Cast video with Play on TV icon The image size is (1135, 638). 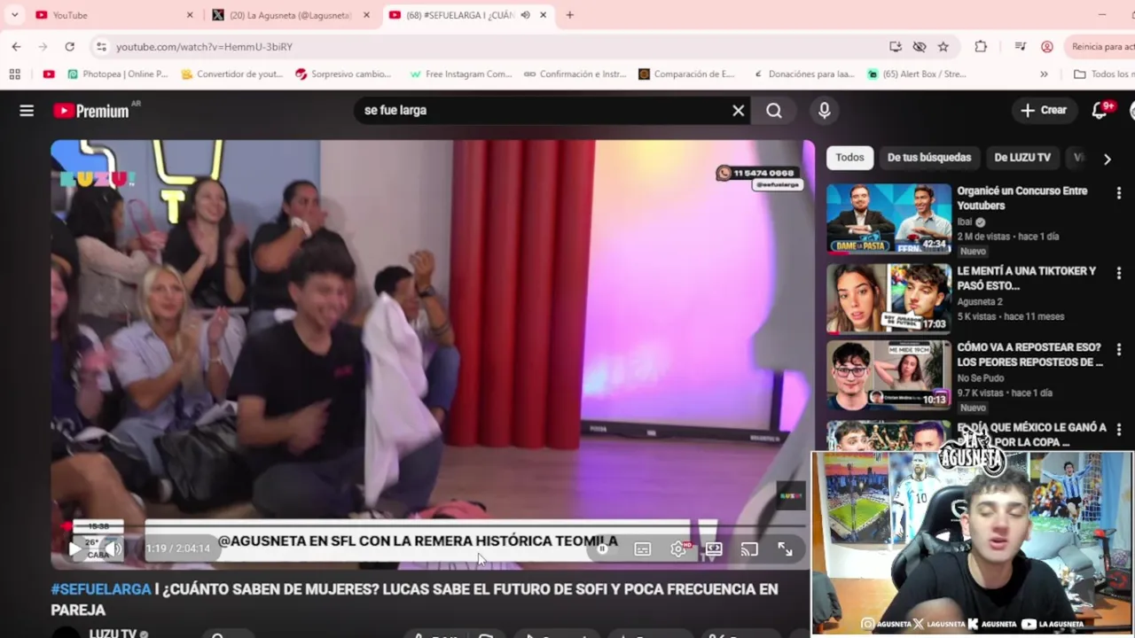click(749, 549)
